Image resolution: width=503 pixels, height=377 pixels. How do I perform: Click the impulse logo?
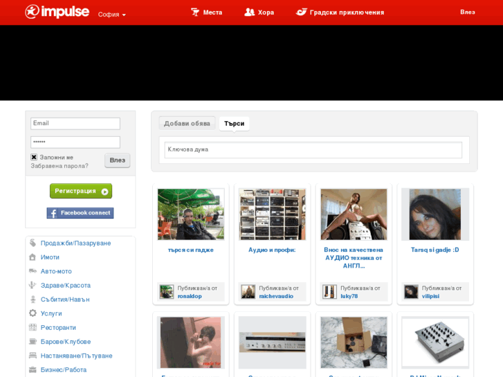57,12
